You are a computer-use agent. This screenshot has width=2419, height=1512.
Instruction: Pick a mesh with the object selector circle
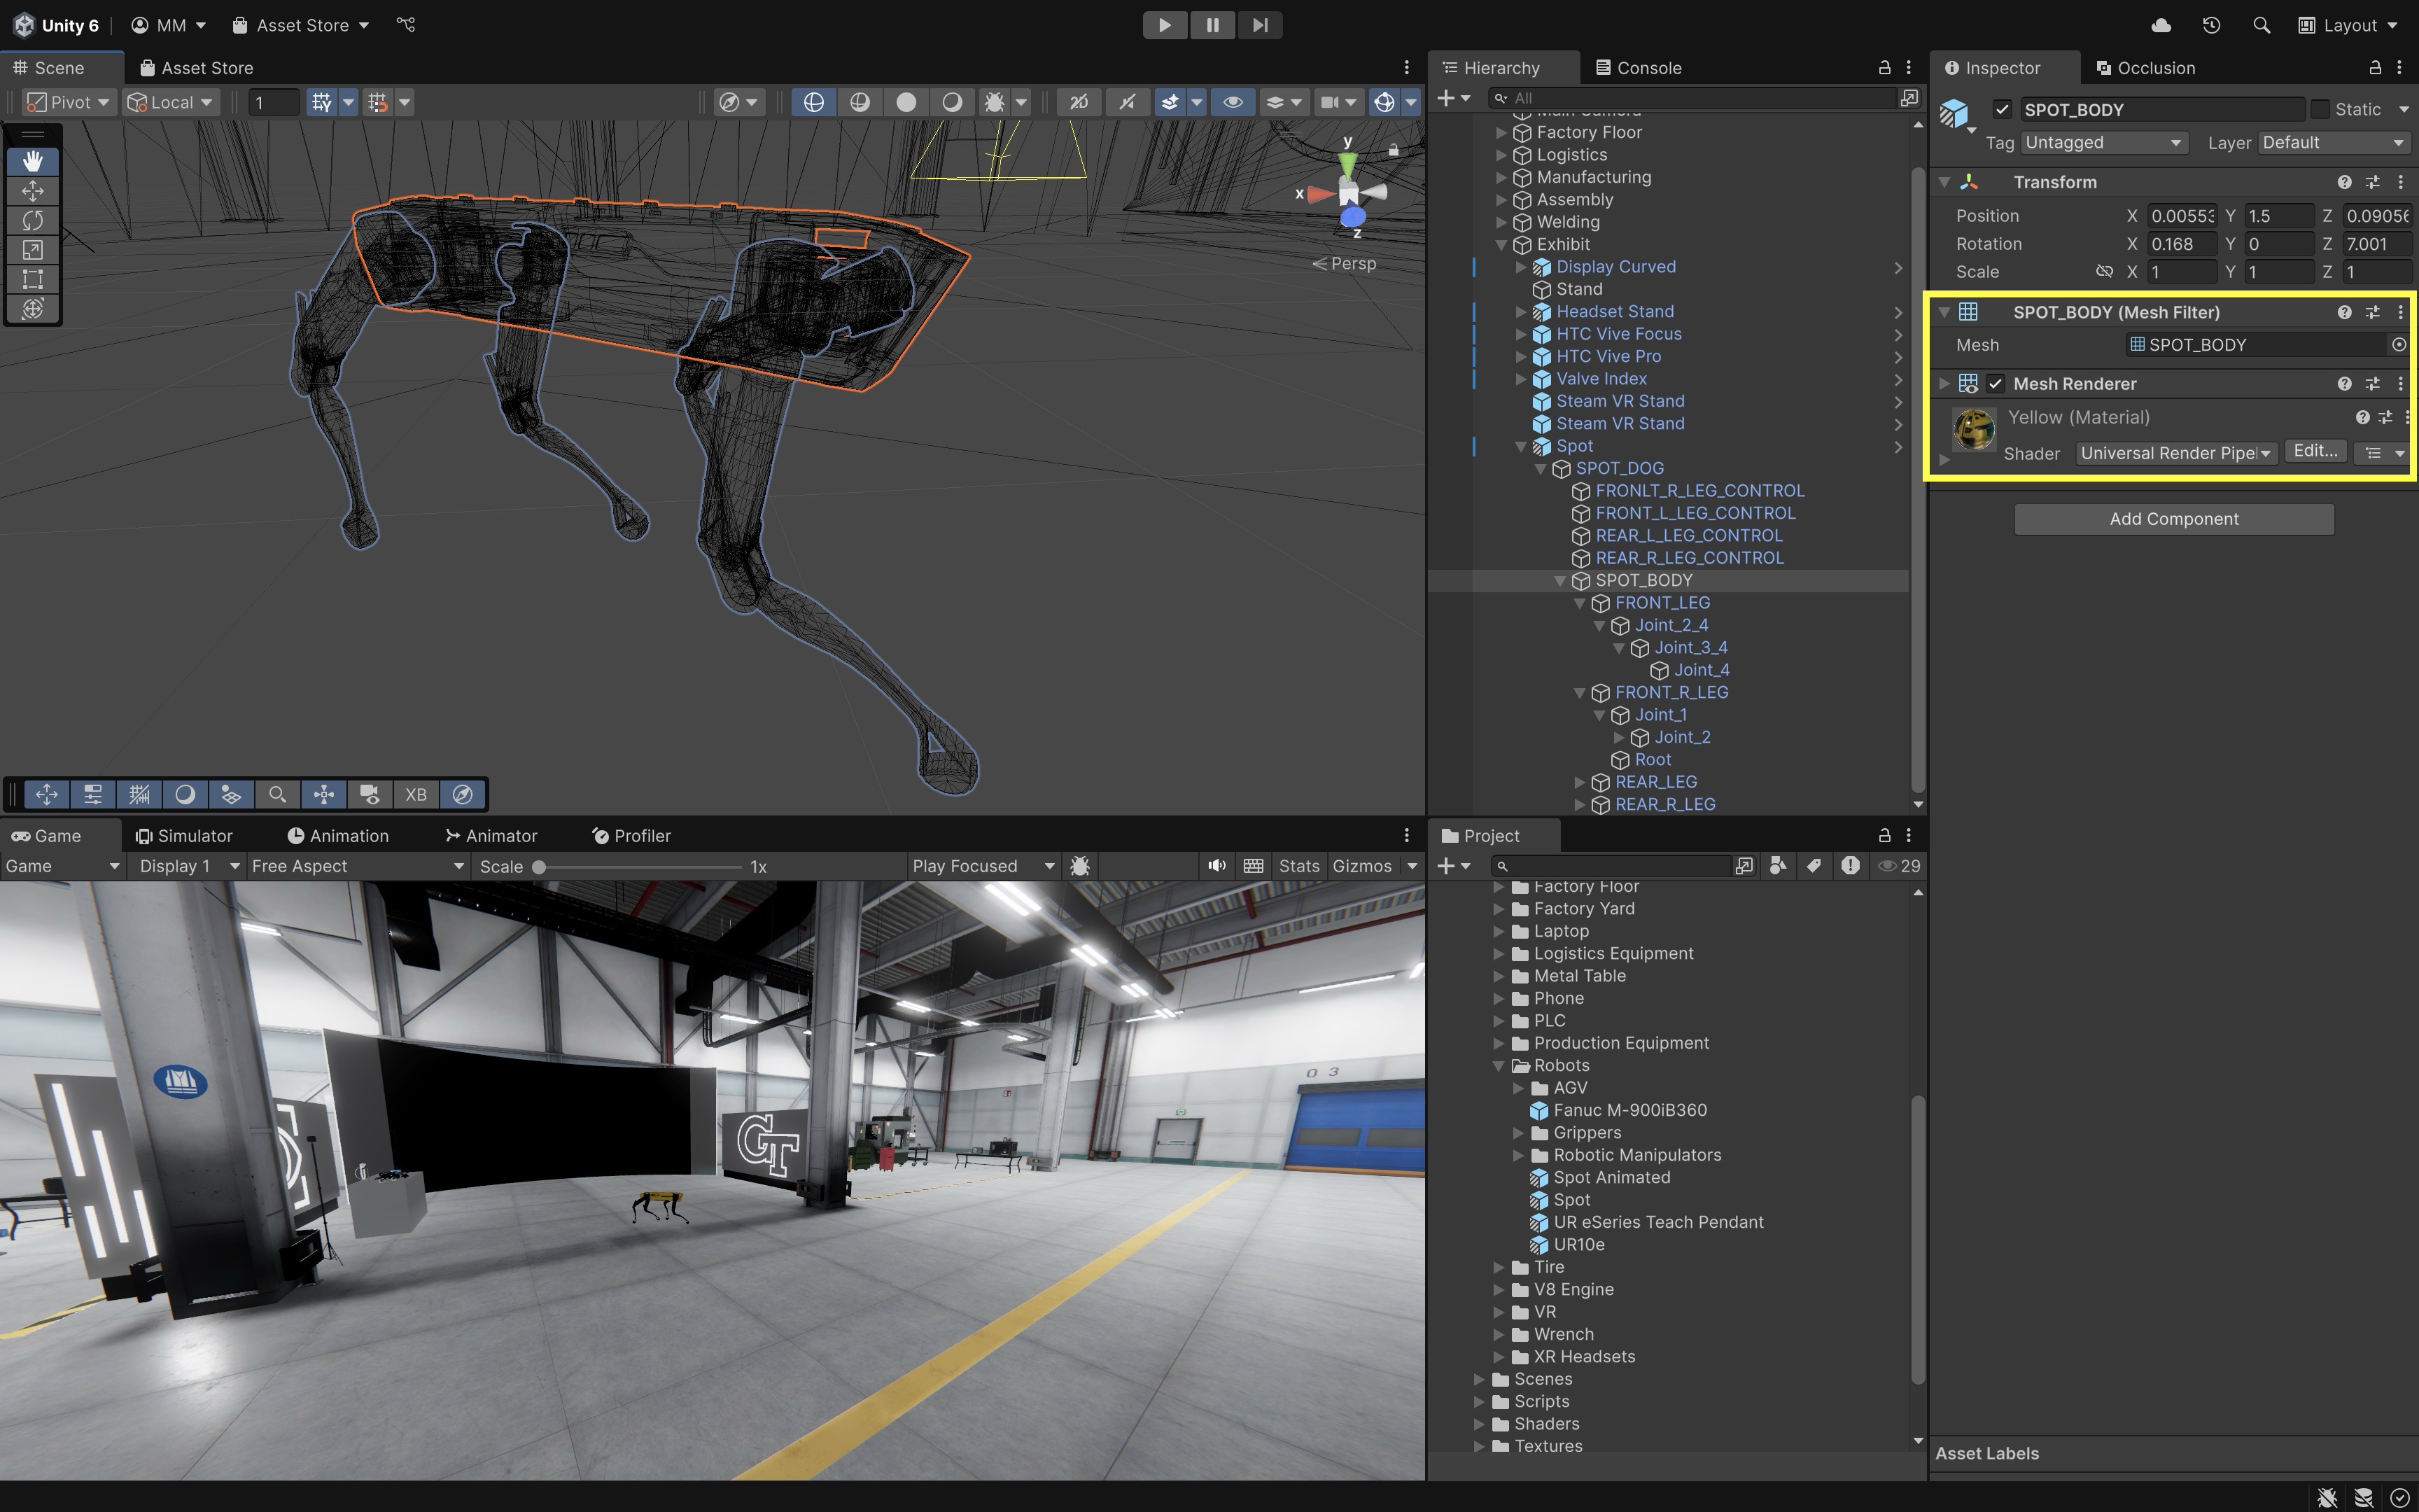click(x=2398, y=345)
